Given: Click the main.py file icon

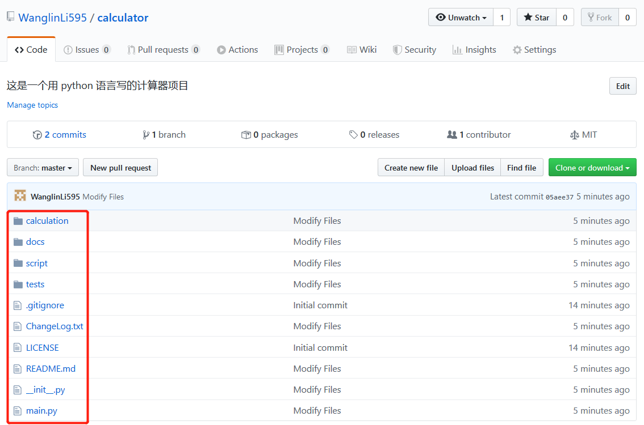Looking at the screenshot, I should click(18, 411).
